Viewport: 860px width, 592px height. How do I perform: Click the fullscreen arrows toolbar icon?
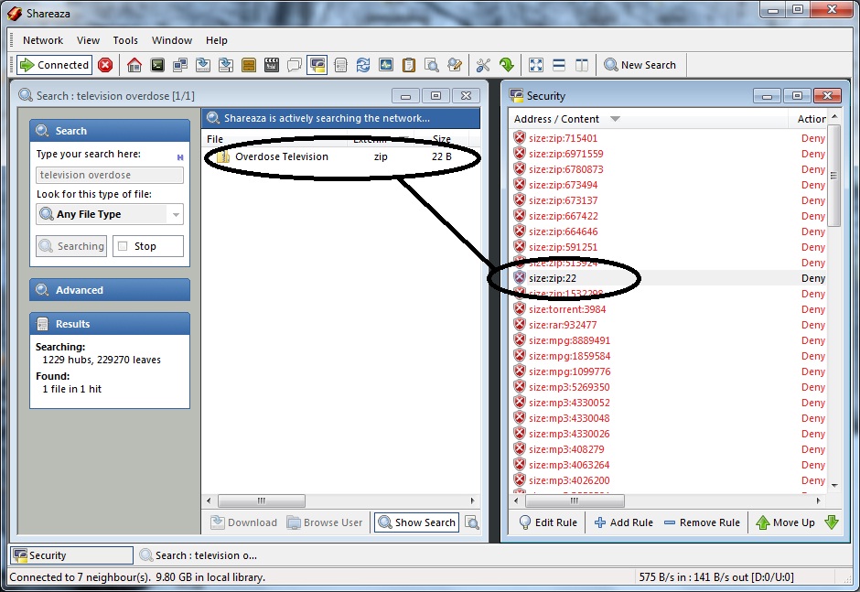536,65
